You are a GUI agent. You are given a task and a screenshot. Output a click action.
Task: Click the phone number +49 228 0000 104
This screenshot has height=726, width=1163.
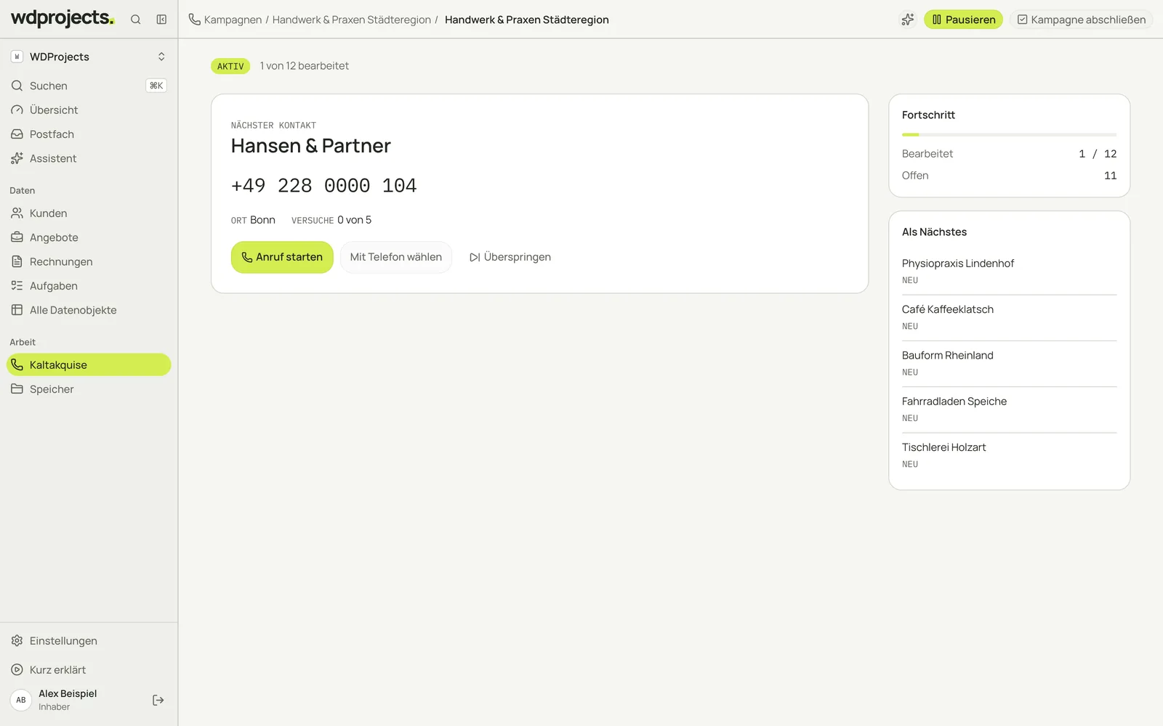click(323, 186)
